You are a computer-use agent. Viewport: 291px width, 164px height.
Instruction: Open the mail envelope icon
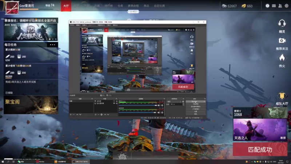(x=274, y=6)
